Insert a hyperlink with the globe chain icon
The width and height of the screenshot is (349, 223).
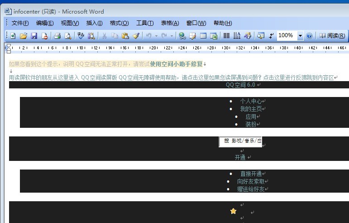tap(182, 36)
